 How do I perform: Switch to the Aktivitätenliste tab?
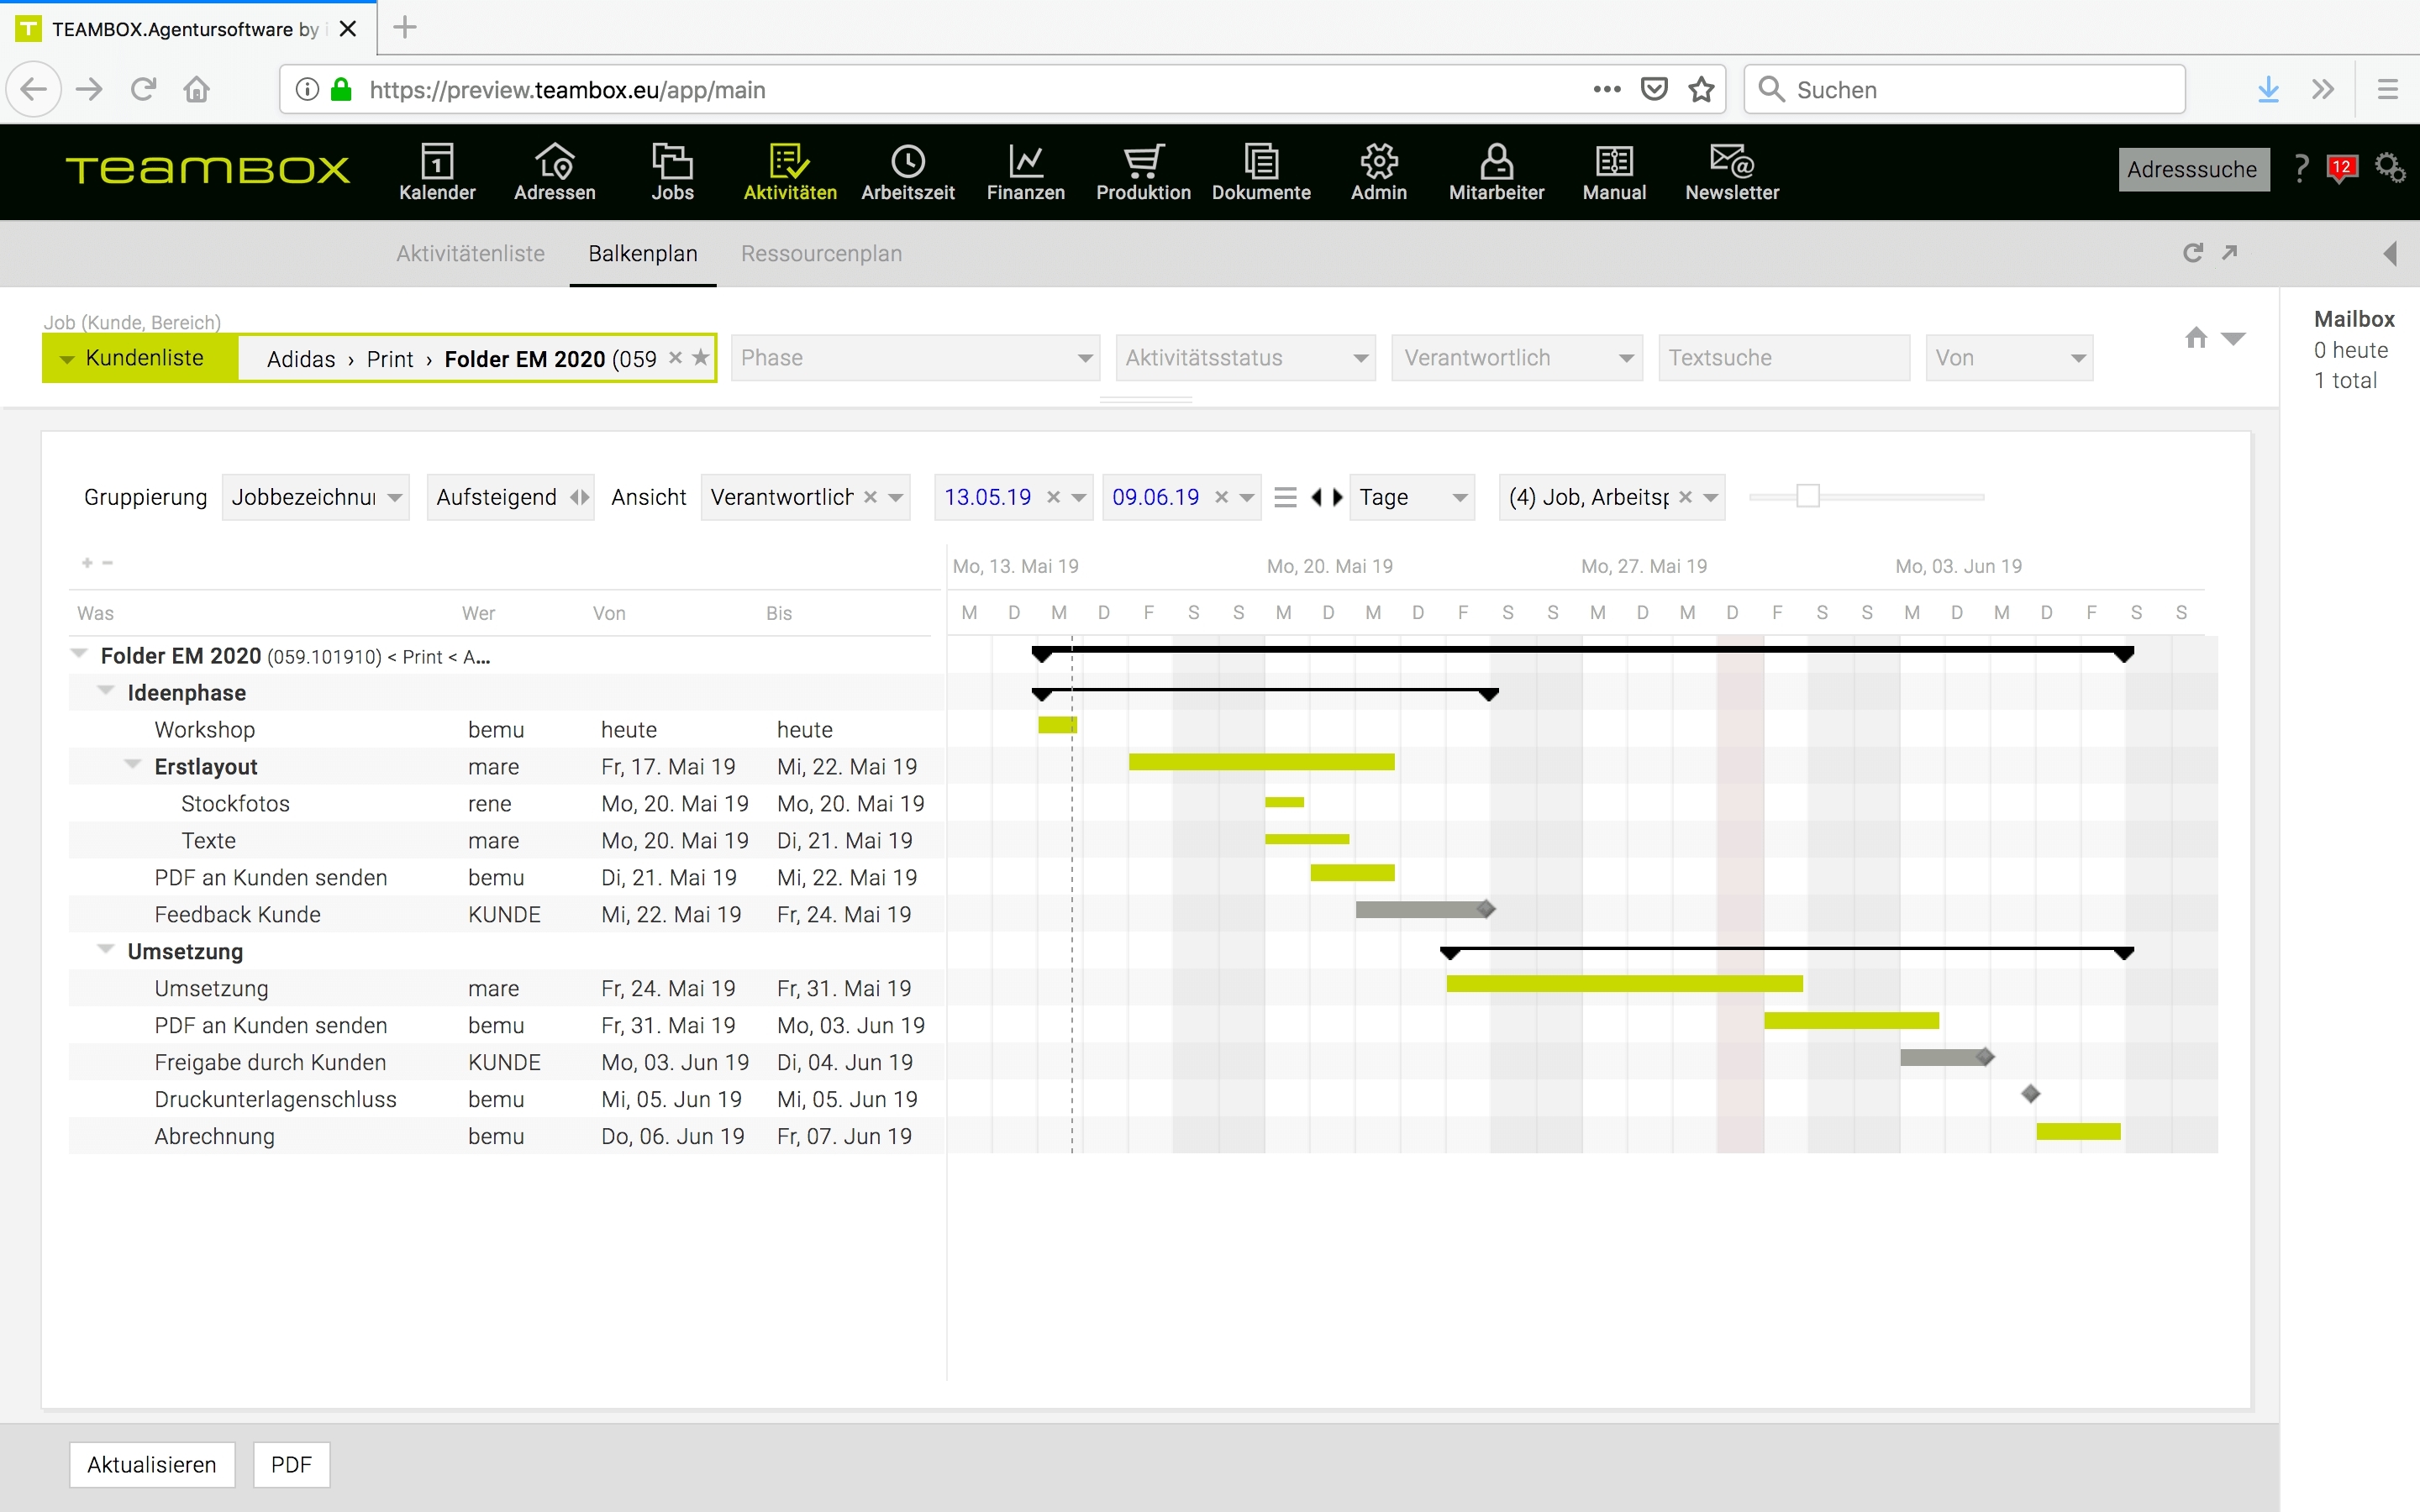[470, 254]
